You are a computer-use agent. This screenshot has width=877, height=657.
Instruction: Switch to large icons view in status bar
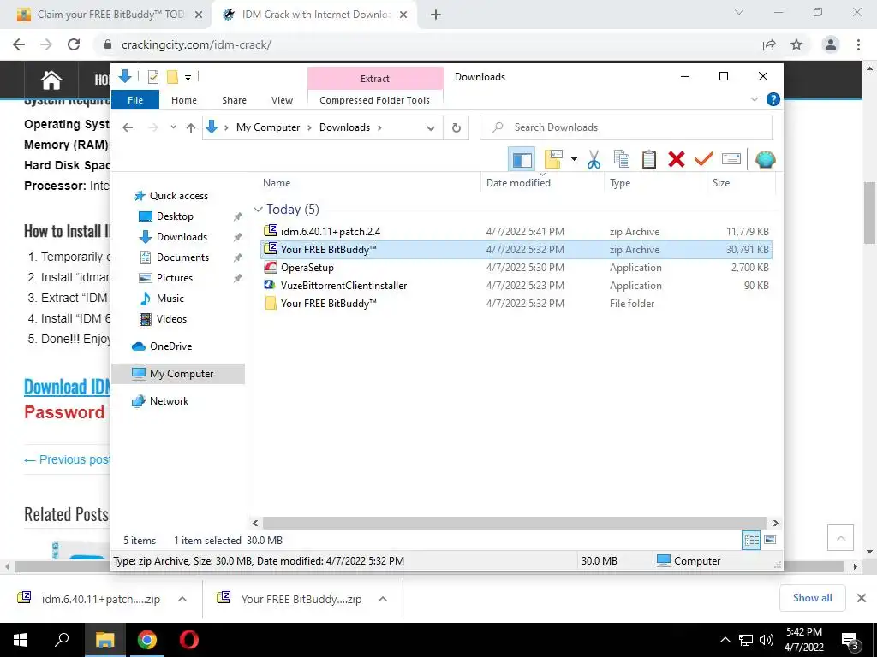pyautogui.click(x=770, y=540)
